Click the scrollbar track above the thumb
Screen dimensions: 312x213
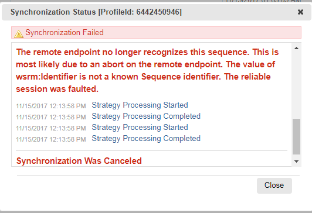point(297,85)
